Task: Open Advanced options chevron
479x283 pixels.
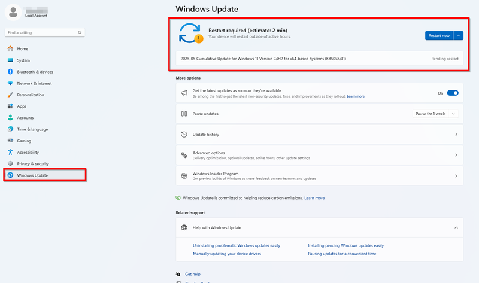Action: coord(456,155)
